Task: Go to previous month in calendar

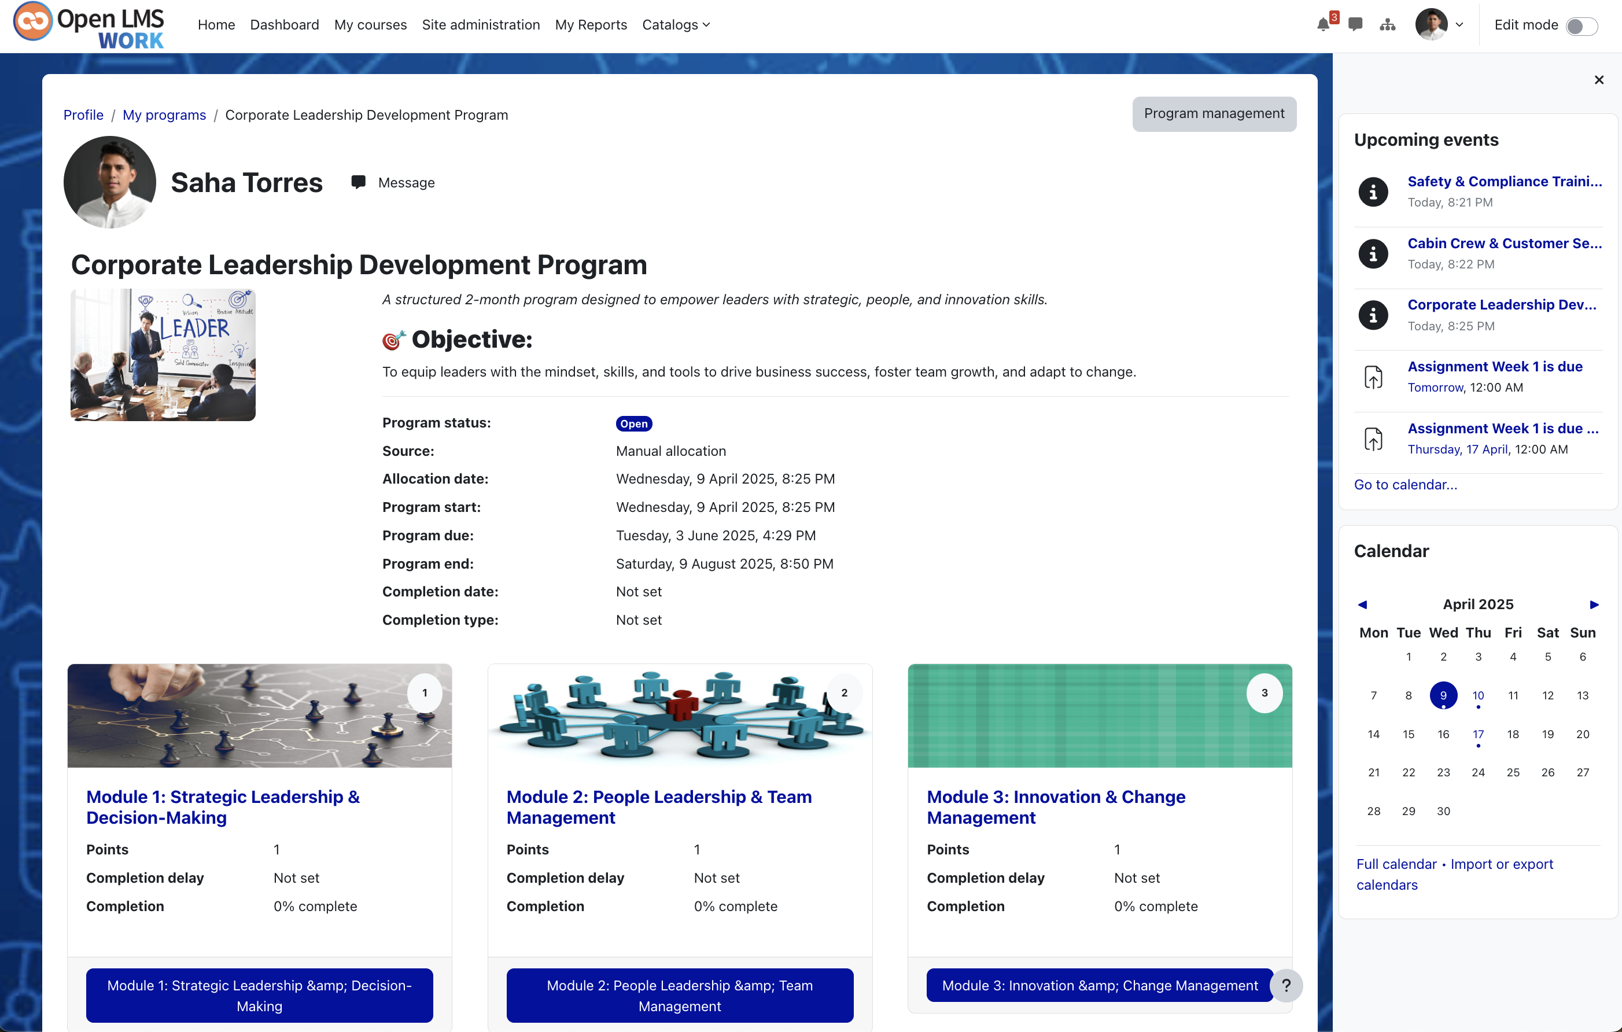Action: (1362, 605)
